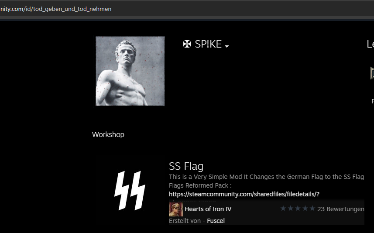The width and height of the screenshot is (374, 233).
Task: Open the Workshop item preview thumbnail
Action: [x=130, y=190]
